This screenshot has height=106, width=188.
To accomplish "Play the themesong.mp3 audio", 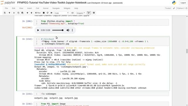I will (38, 30).
